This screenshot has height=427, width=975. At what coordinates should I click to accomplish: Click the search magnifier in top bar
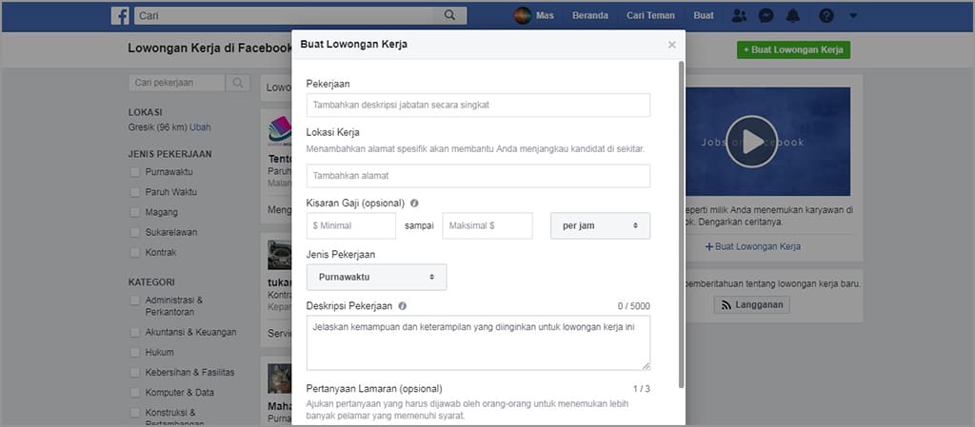click(x=449, y=15)
